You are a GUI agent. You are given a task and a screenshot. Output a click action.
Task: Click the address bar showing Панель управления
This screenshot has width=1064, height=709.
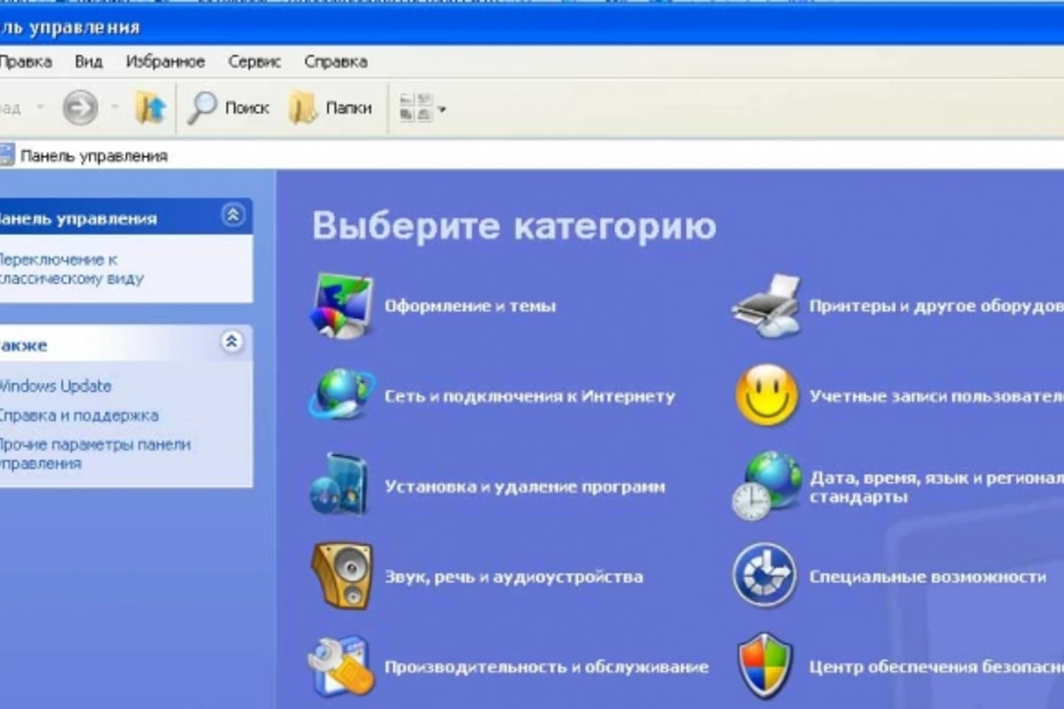click(532, 156)
